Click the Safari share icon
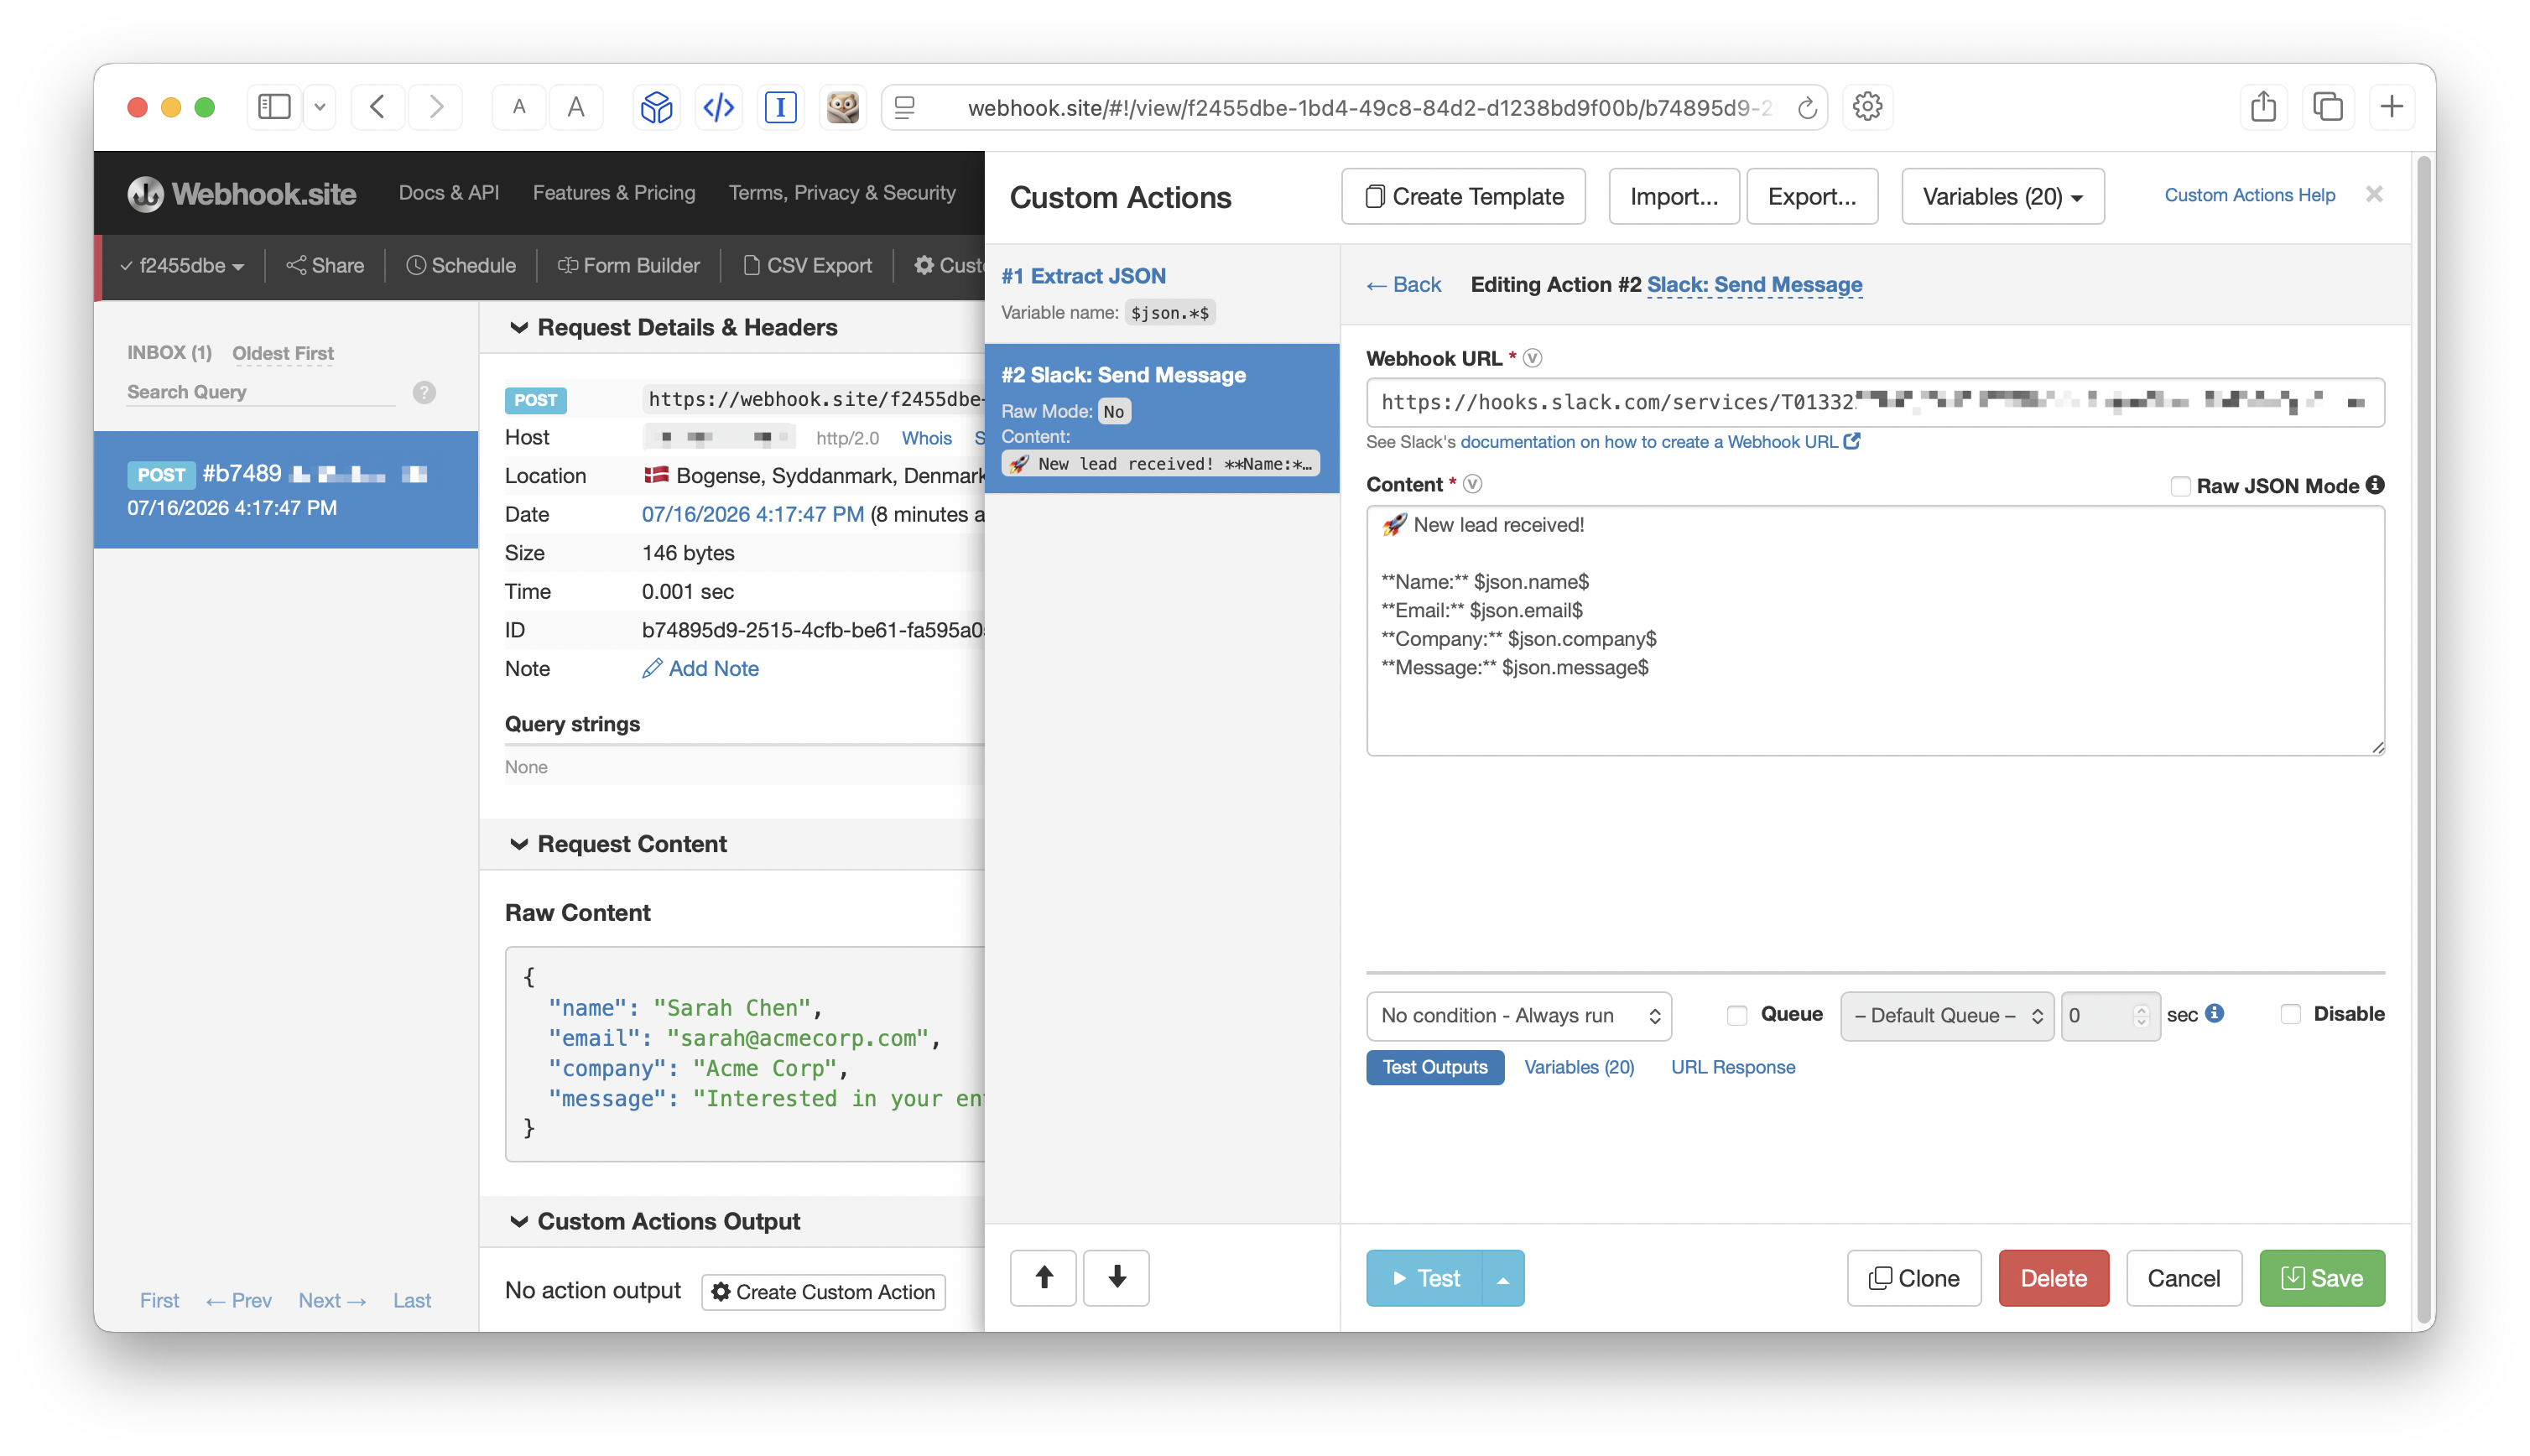 point(2263,107)
